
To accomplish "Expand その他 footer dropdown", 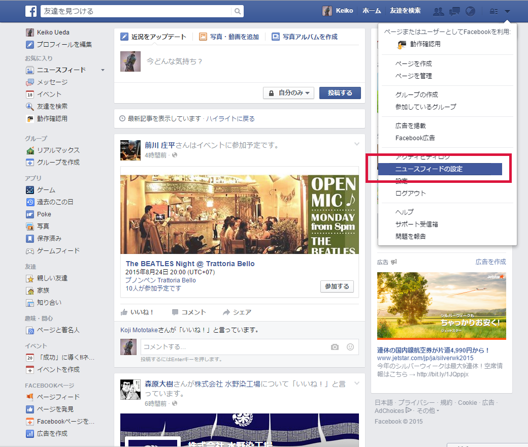I will click(x=428, y=410).
